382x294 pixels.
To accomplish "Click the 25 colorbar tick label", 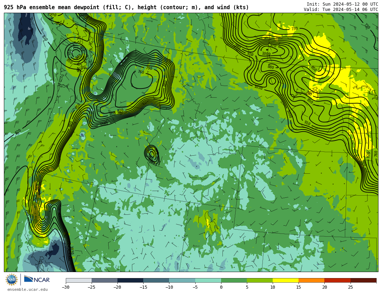I will click(x=350, y=287).
